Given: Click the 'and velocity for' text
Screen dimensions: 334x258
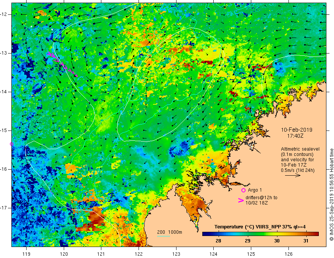Looking at the screenshot, I should (x=297, y=160).
